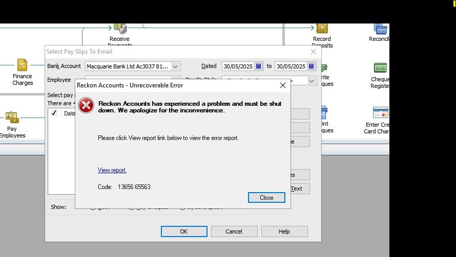Close Select Pay Slips To Email window via X
Screen dimensions: 456x257
pyautogui.click(x=314, y=52)
